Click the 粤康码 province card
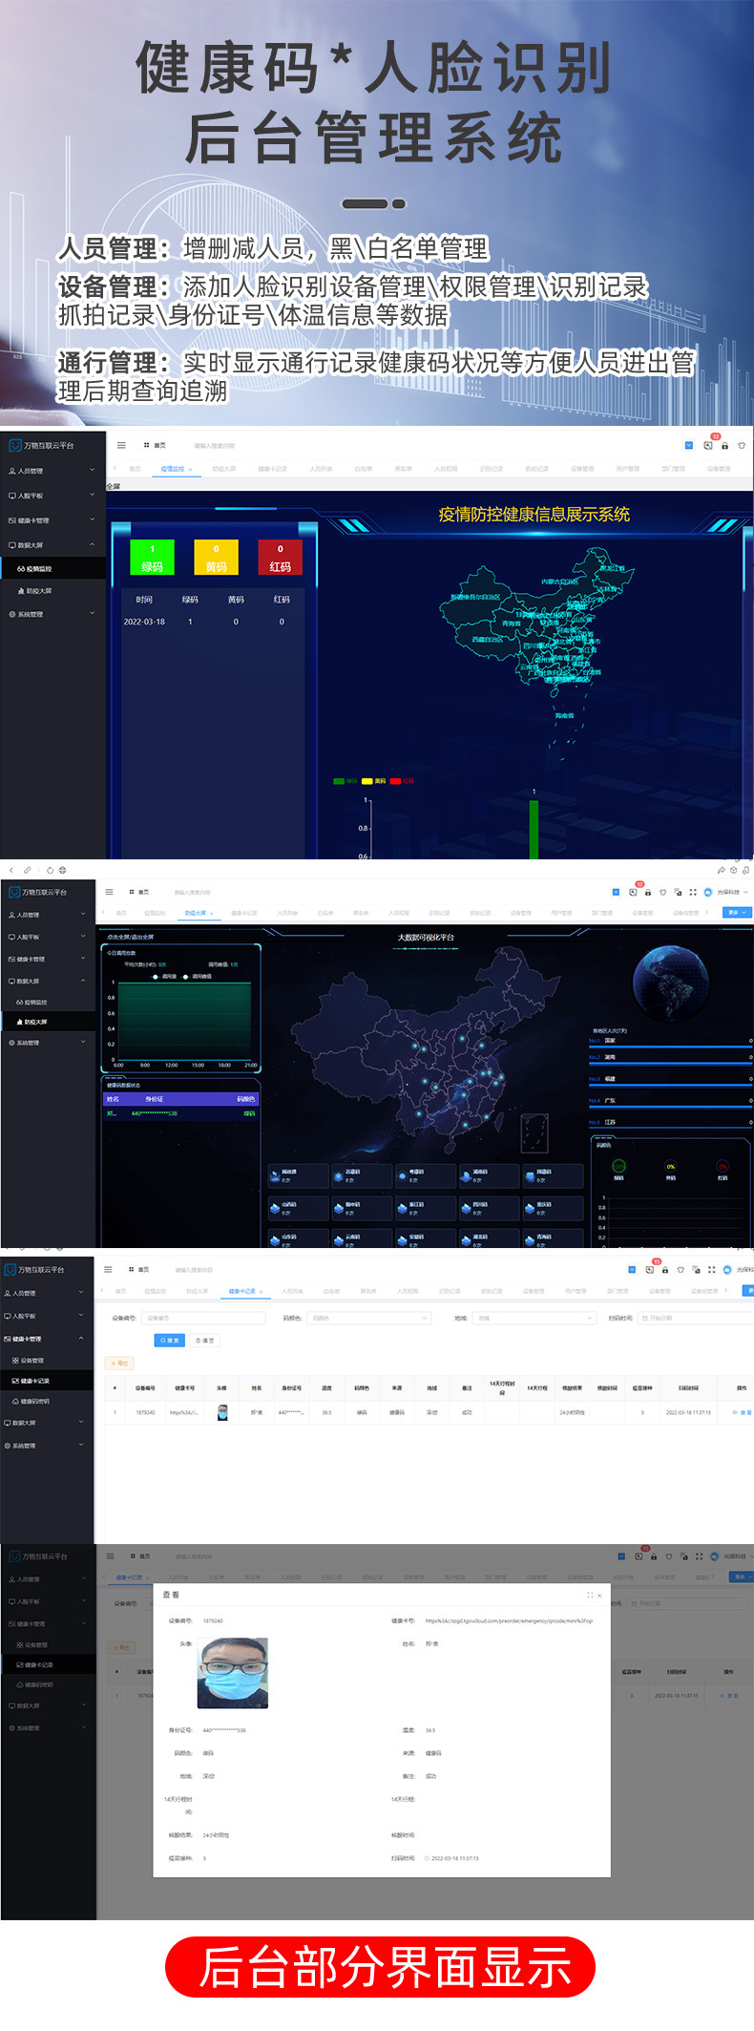754x2031 pixels. [426, 1175]
